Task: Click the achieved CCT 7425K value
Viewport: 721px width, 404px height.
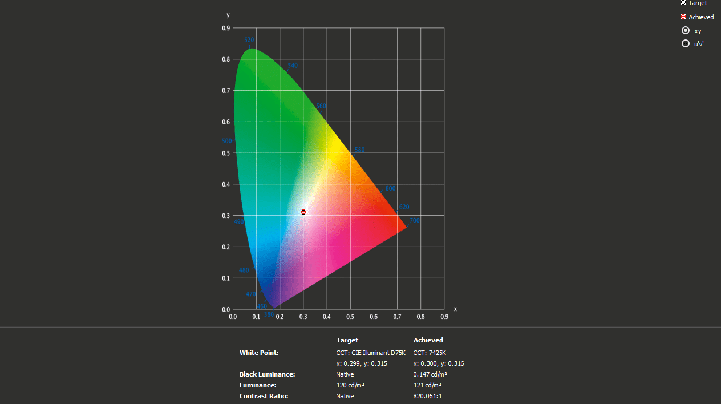Action: click(430, 353)
